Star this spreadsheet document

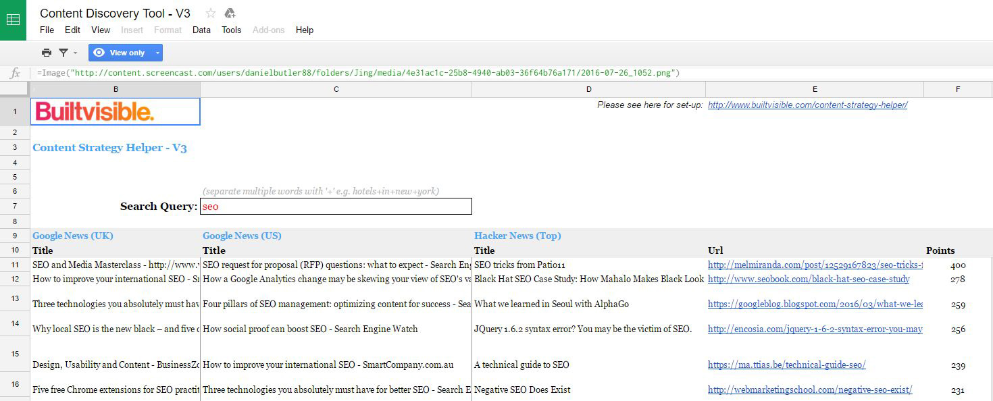point(211,13)
